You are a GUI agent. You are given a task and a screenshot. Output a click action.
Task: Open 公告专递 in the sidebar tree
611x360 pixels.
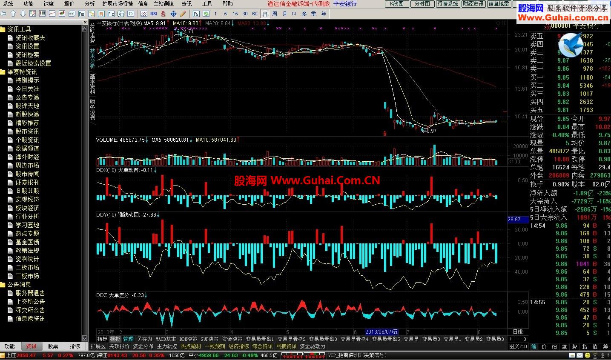coord(27,97)
